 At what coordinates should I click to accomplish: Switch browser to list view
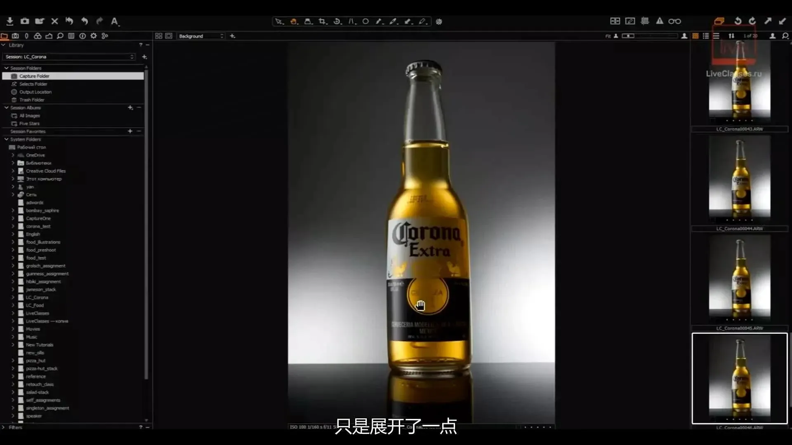(x=706, y=36)
